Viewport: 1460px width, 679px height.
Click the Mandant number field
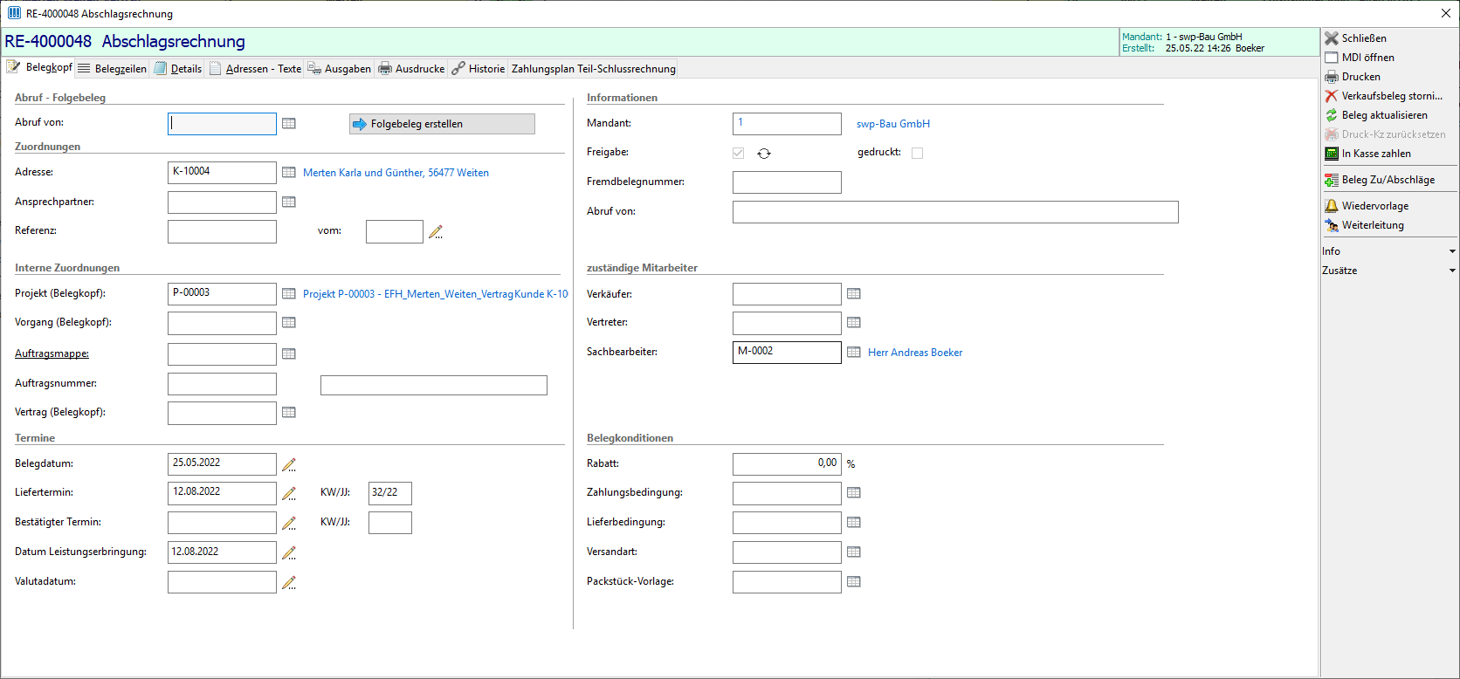pos(787,124)
